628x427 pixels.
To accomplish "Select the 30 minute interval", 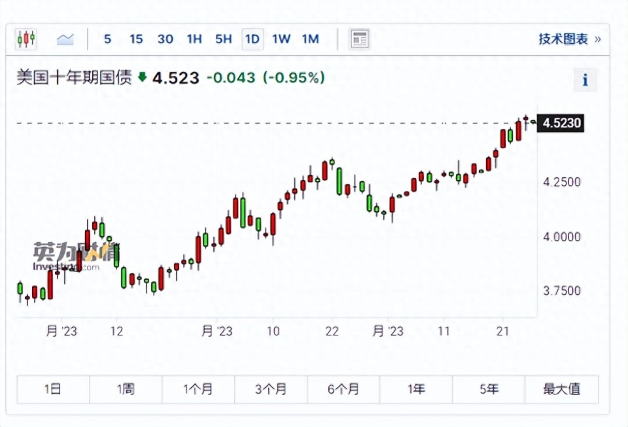I will point(165,39).
